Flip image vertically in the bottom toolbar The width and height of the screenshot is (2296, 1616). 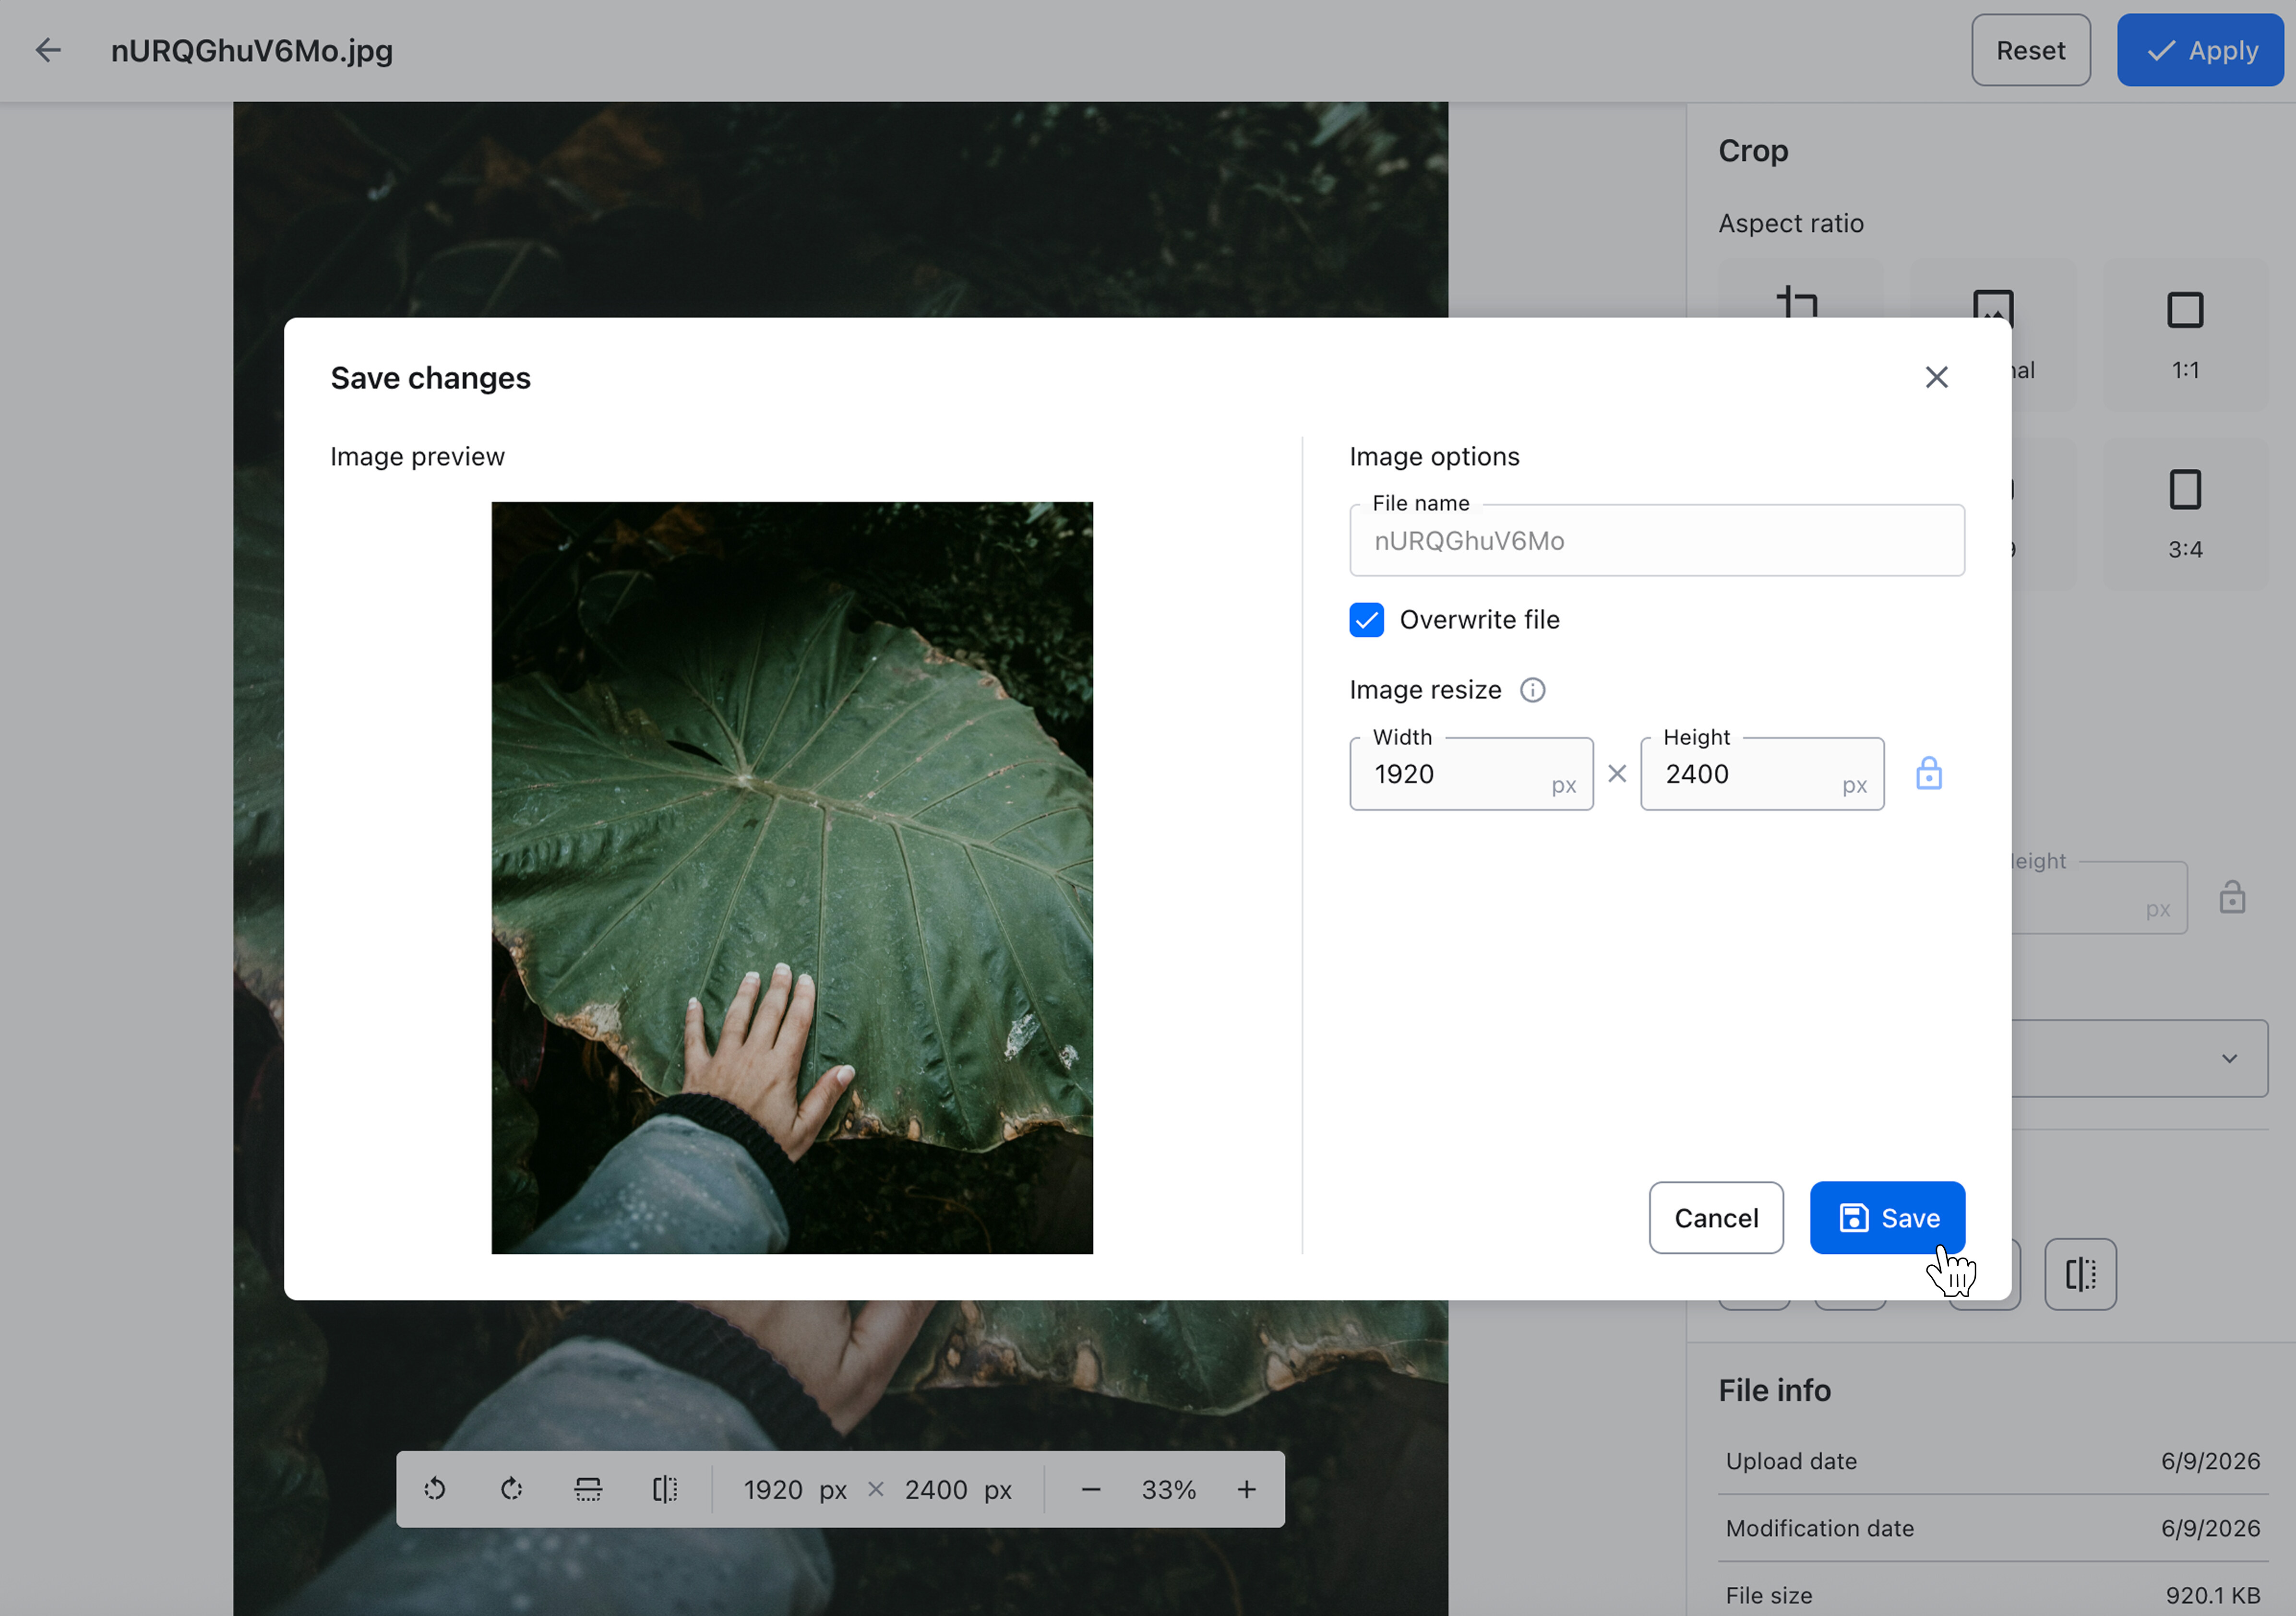588,1490
